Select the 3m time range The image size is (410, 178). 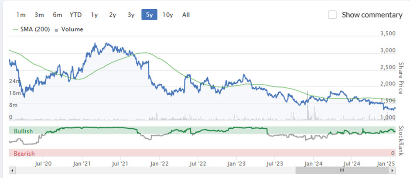(x=39, y=15)
